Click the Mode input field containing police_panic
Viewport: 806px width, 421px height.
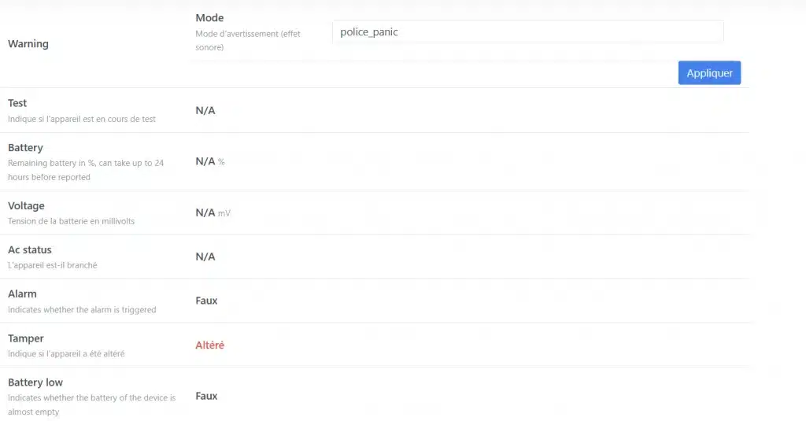click(527, 32)
